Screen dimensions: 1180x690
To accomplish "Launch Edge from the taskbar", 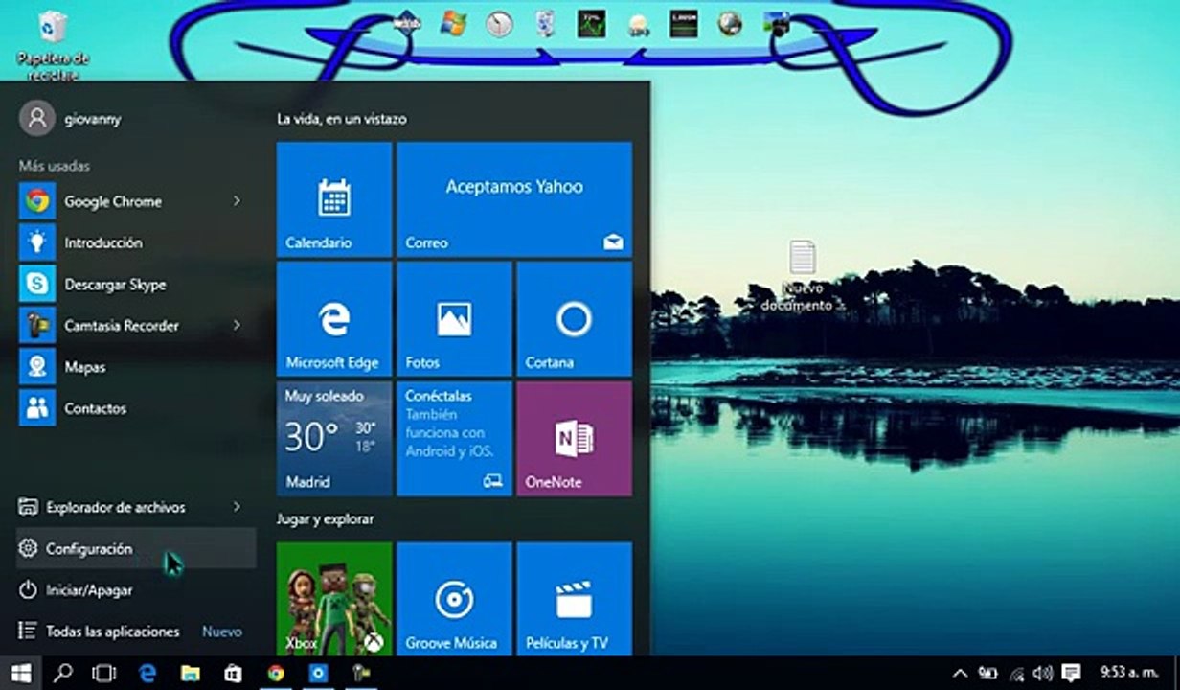I will pos(147,673).
